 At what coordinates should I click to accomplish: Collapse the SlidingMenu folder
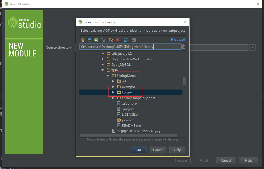click(x=108, y=76)
